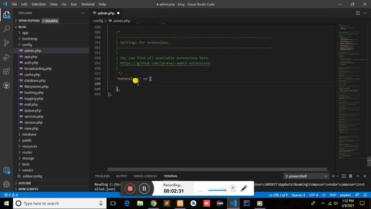Click Windows search box in taskbar
The height and width of the screenshot is (209, 371).
(60, 203)
